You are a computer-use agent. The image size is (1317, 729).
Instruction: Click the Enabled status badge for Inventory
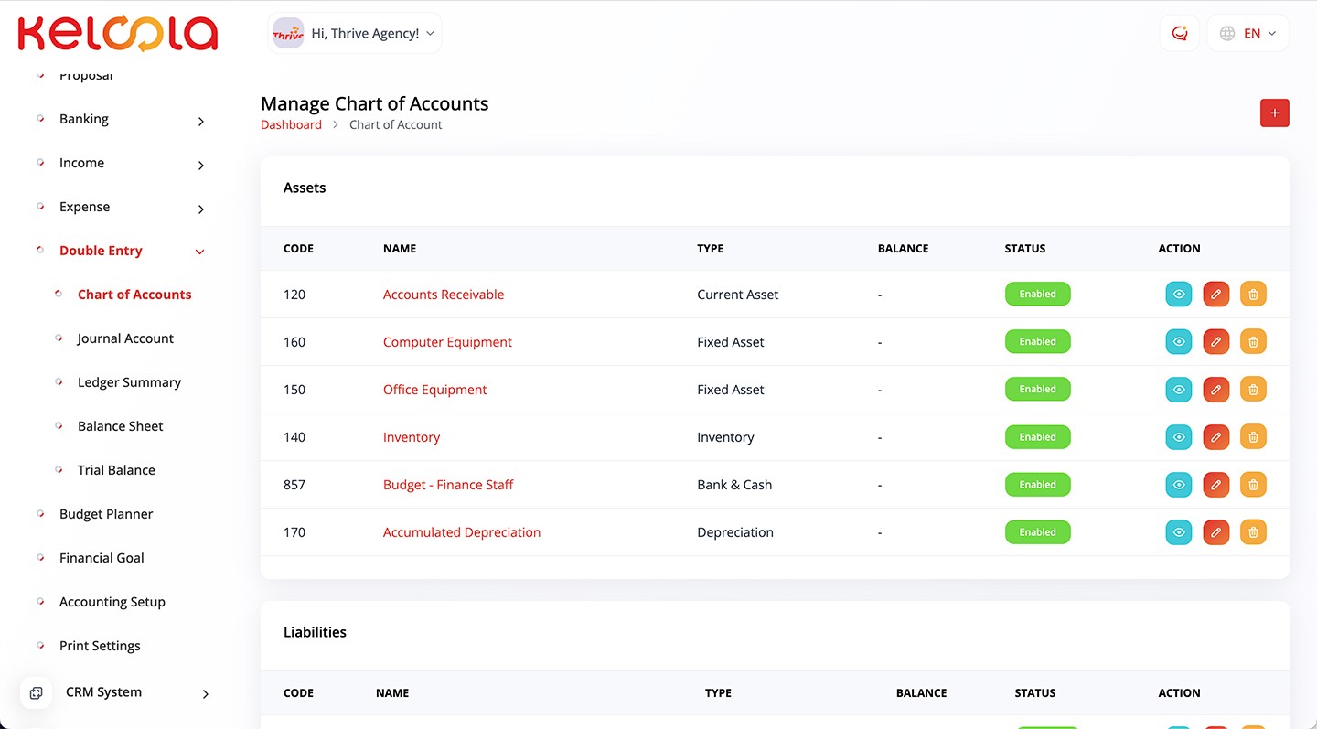pos(1037,437)
